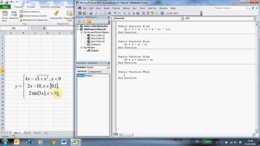
Task: Click View Object icon in Project panel
Action: [x=83, y=21]
